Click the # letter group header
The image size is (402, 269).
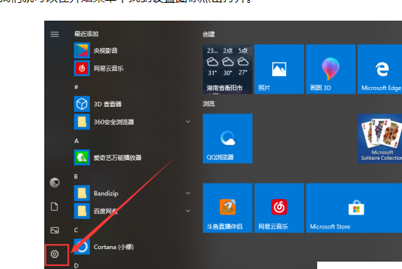point(76,87)
